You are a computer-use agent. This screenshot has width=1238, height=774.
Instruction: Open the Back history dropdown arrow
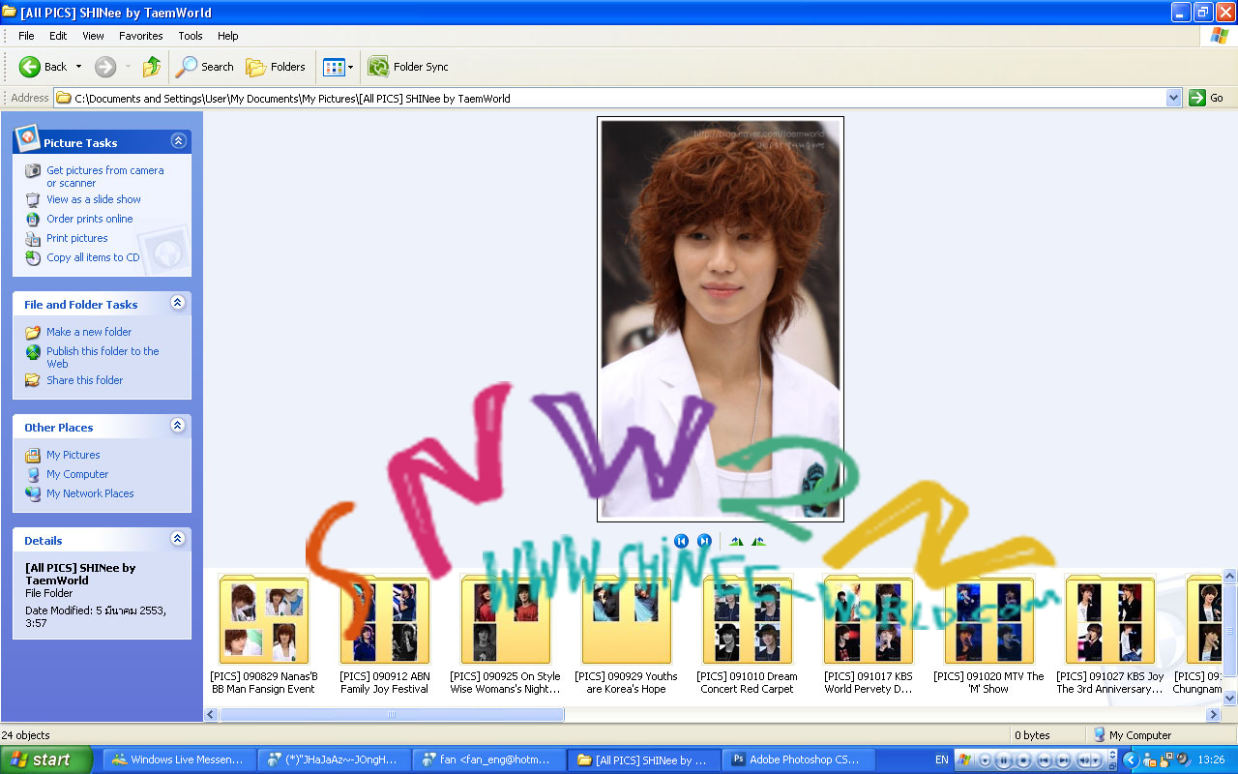[79, 67]
